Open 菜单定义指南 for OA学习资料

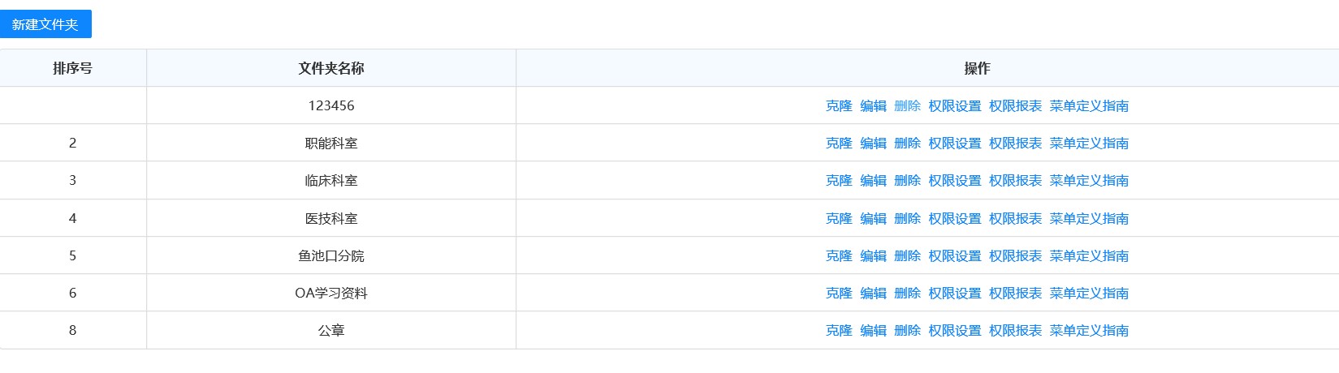point(1089,293)
